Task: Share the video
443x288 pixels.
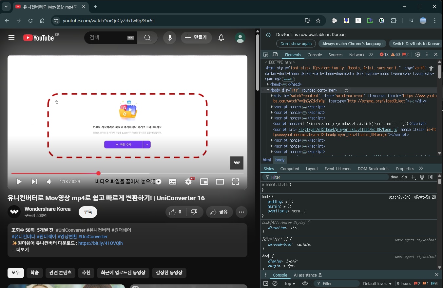Action: 219,212
